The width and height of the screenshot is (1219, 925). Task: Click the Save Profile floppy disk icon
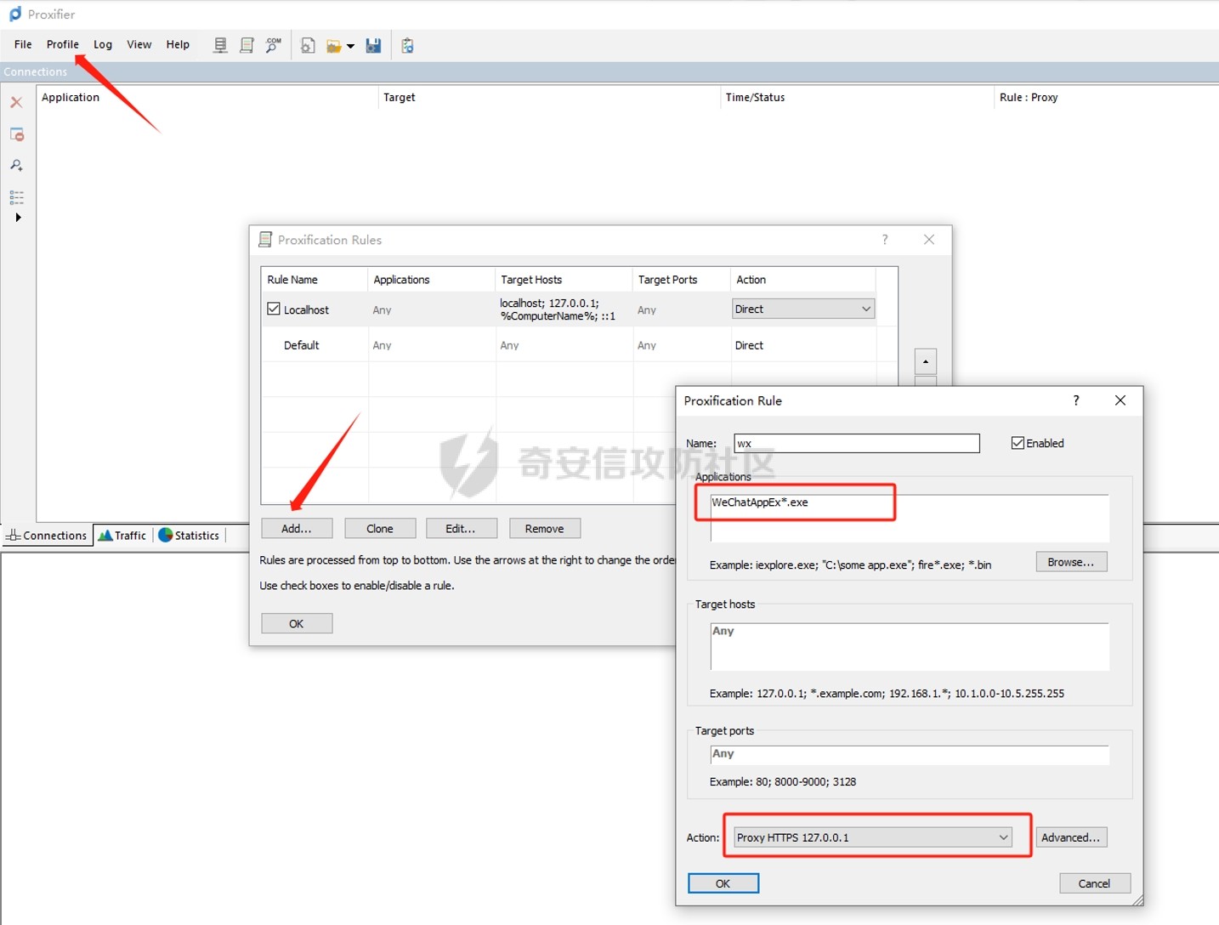pyautogui.click(x=373, y=46)
